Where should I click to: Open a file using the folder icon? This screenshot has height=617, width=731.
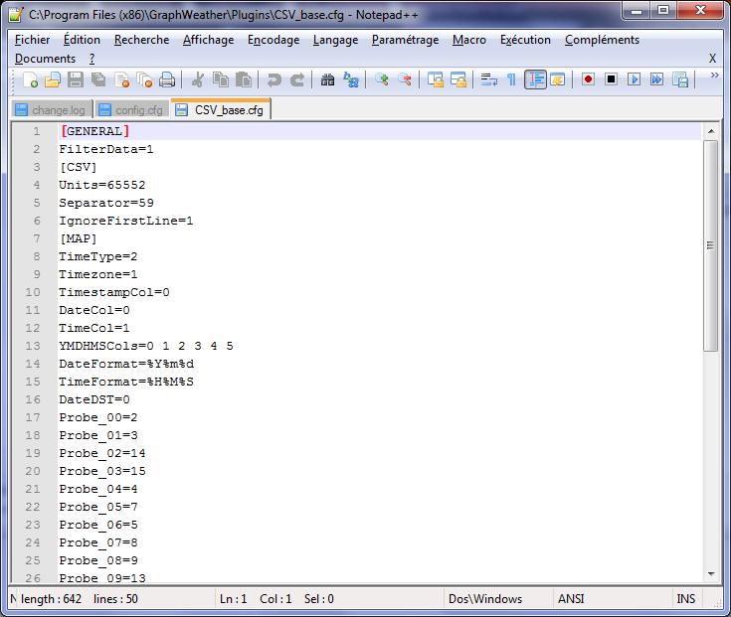click(x=53, y=79)
